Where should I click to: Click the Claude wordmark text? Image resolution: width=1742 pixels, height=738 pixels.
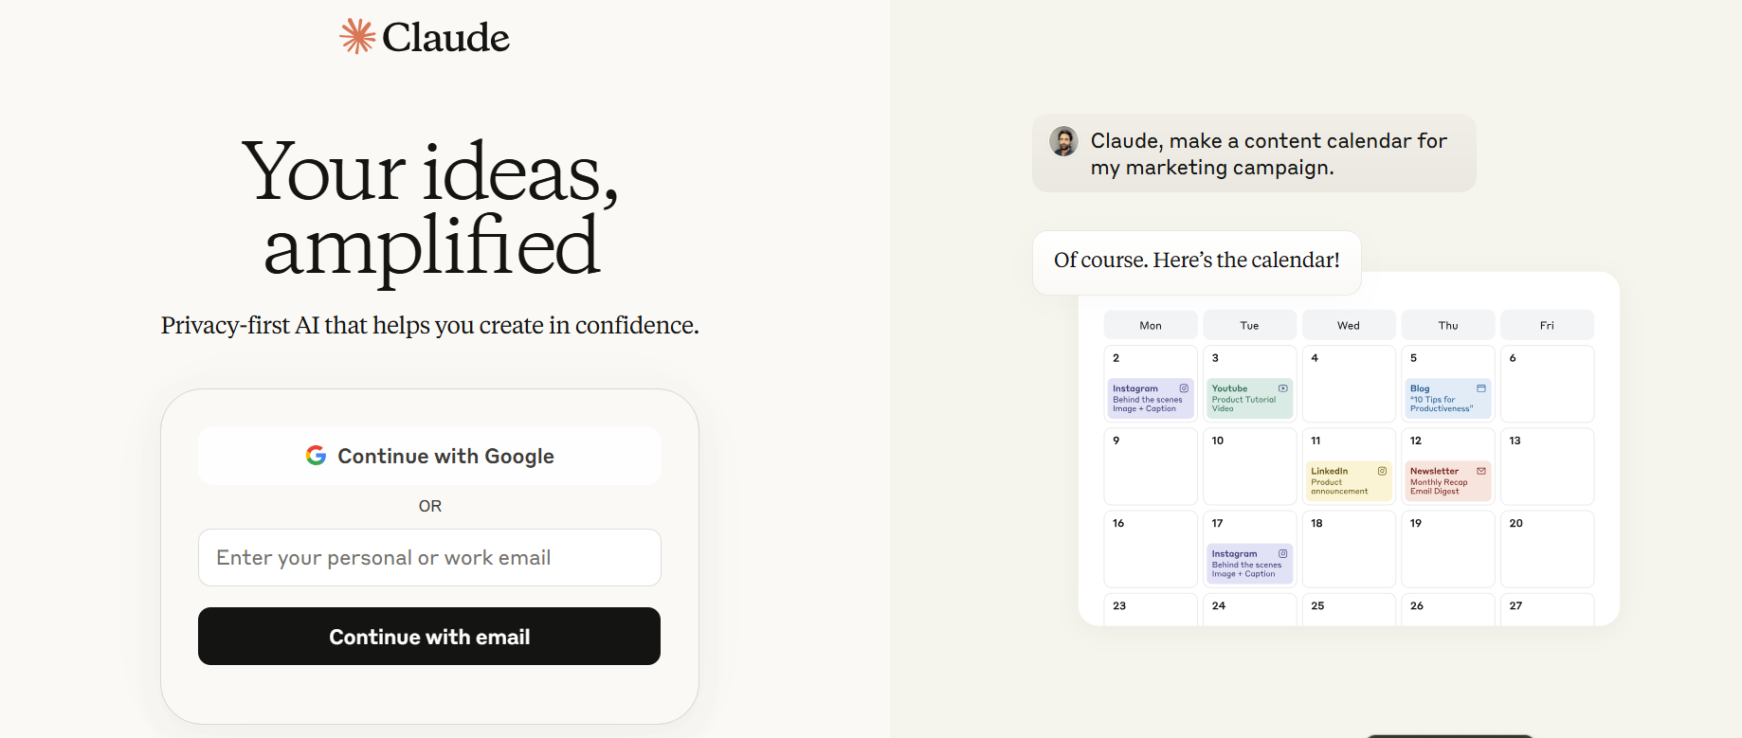point(445,38)
